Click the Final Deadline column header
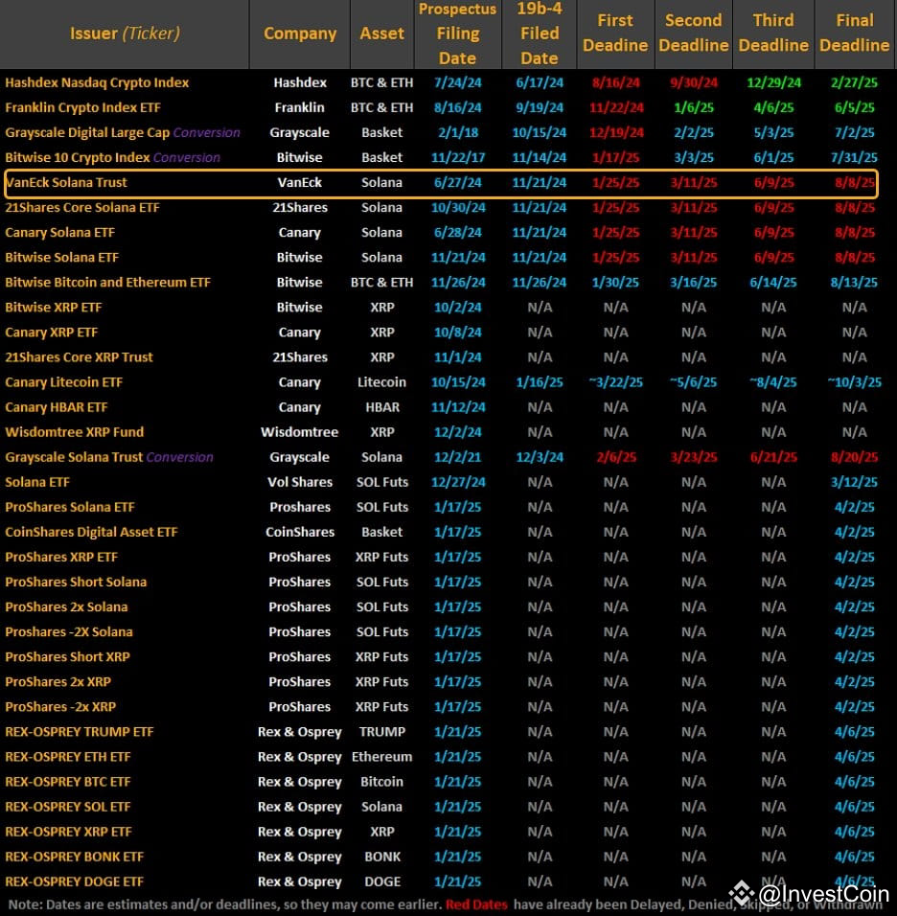This screenshot has width=897, height=916. (x=854, y=34)
